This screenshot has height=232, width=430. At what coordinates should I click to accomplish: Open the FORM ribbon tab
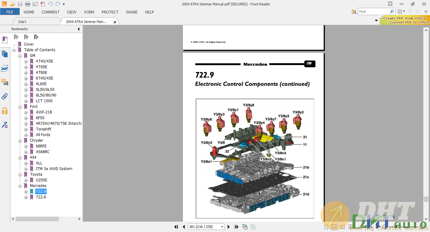[89, 12]
